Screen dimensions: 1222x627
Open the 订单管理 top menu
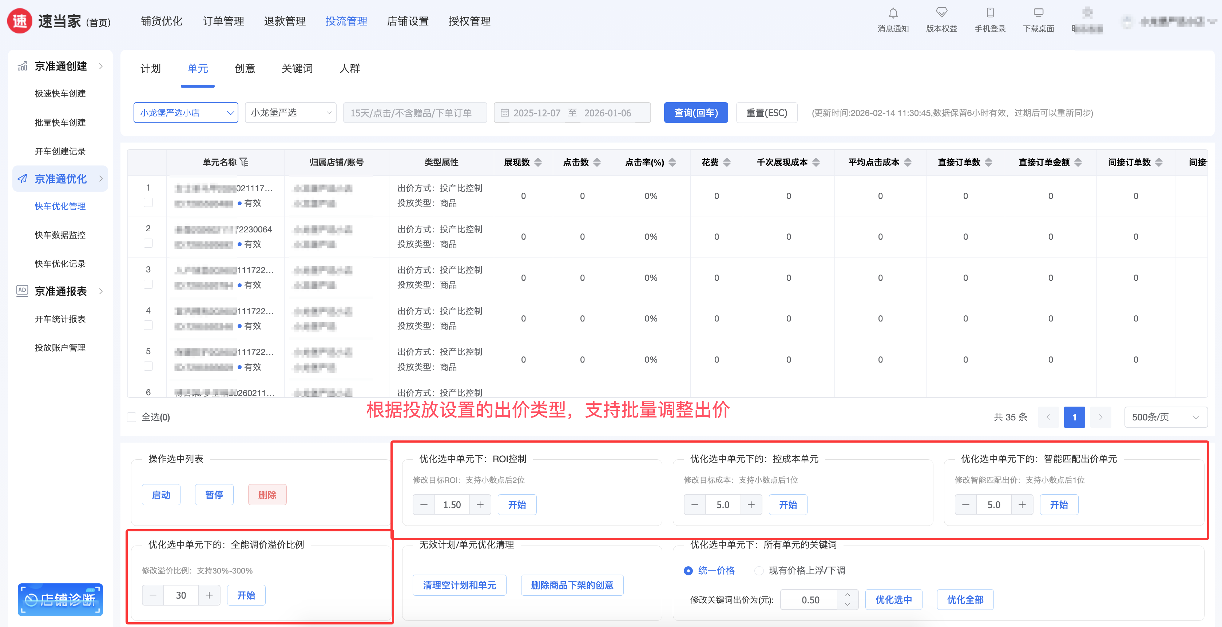click(223, 21)
